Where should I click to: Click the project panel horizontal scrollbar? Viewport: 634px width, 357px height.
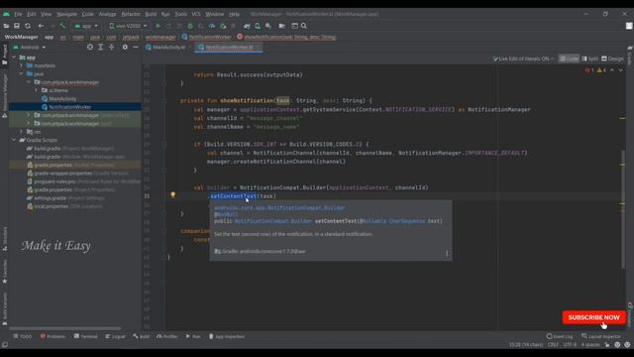(x=64, y=328)
